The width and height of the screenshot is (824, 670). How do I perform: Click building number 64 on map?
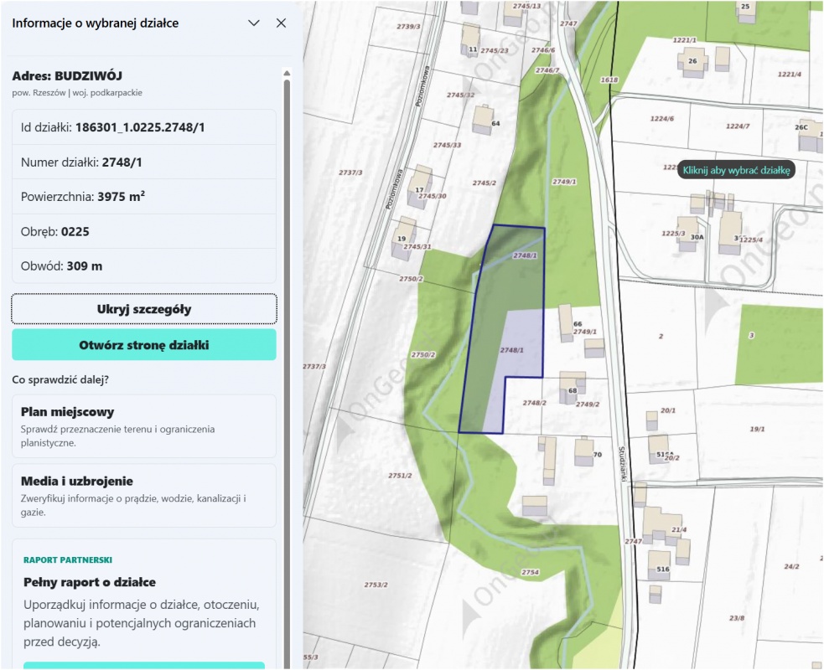point(483,120)
